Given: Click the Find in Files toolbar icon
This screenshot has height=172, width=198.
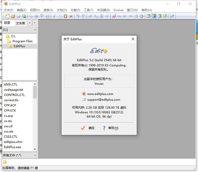Looking at the screenshot, I should [101, 16].
